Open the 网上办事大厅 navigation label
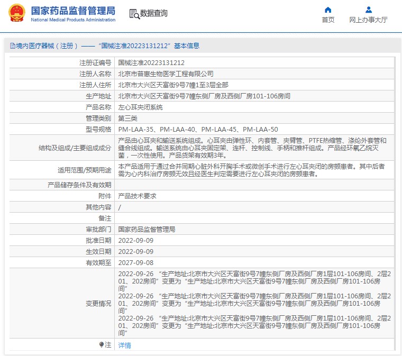This screenshot has height=356, width=402. tap(368, 20)
